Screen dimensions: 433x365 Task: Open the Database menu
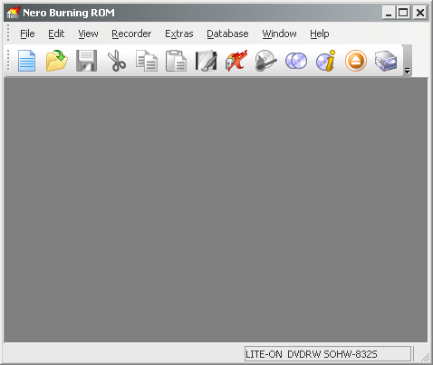click(x=227, y=34)
